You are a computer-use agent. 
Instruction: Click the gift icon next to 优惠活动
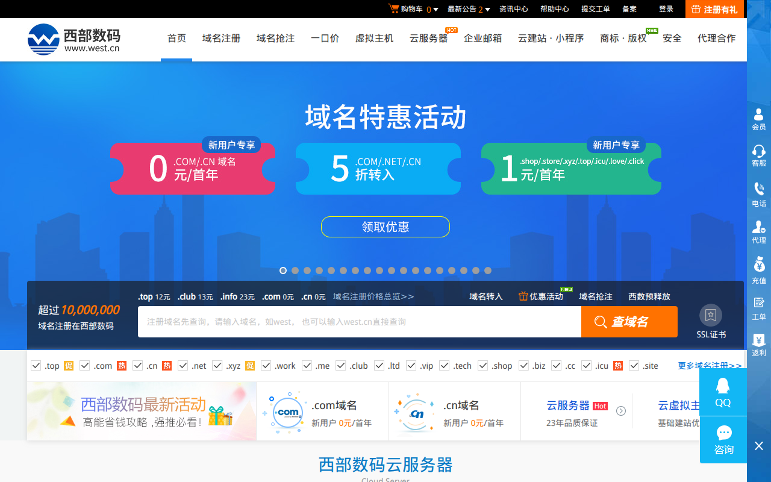[523, 296]
